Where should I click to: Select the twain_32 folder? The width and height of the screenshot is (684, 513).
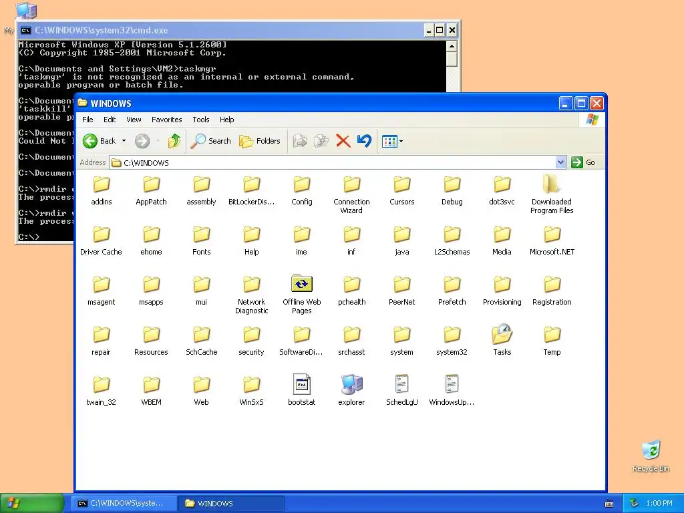click(x=102, y=391)
